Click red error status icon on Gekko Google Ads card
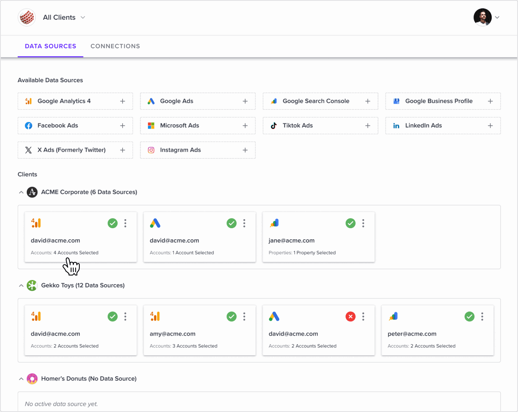This screenshot has height=412, width=518. 350,317
